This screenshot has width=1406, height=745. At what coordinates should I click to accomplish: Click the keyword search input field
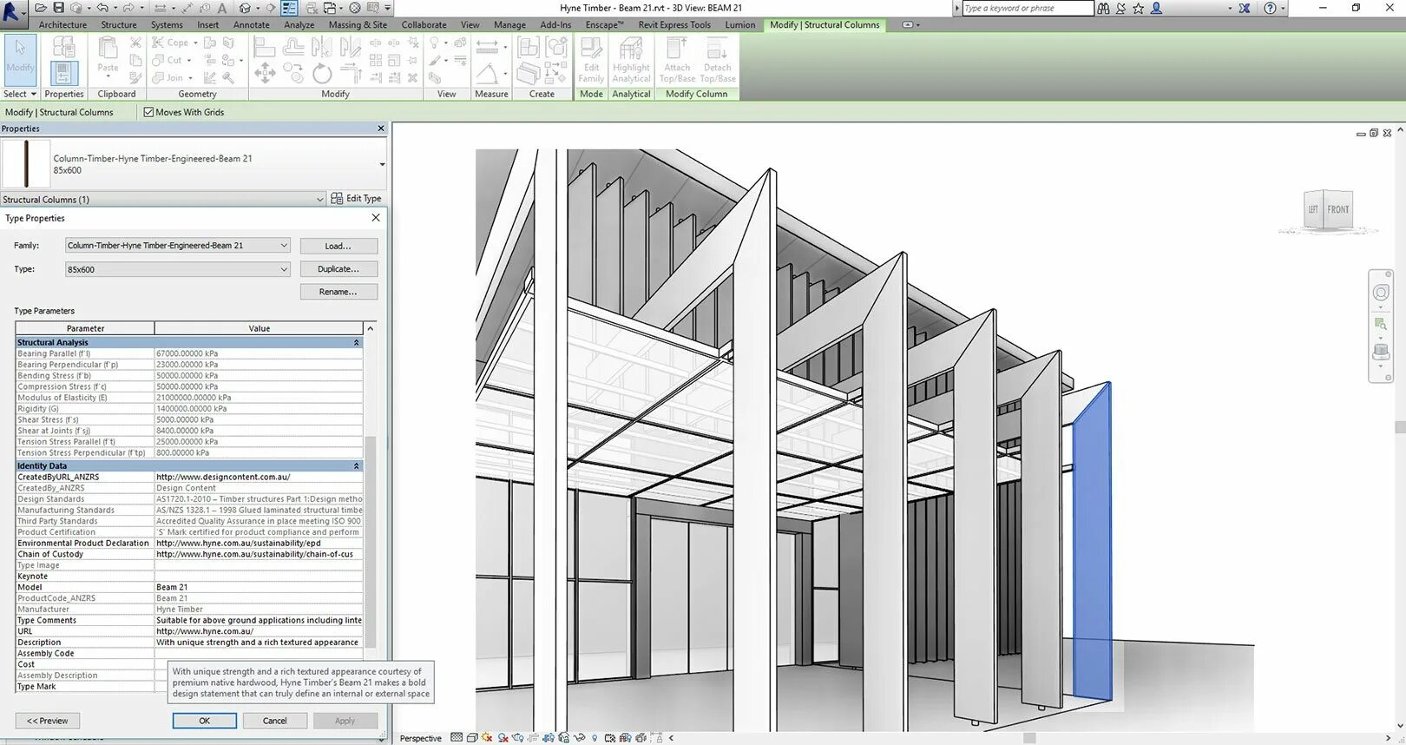point(1028,9)
